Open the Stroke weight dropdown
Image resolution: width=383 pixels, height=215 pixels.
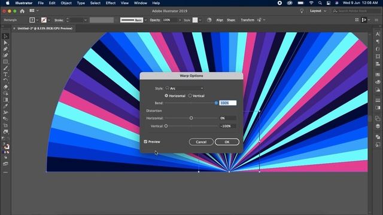[86, 20]
